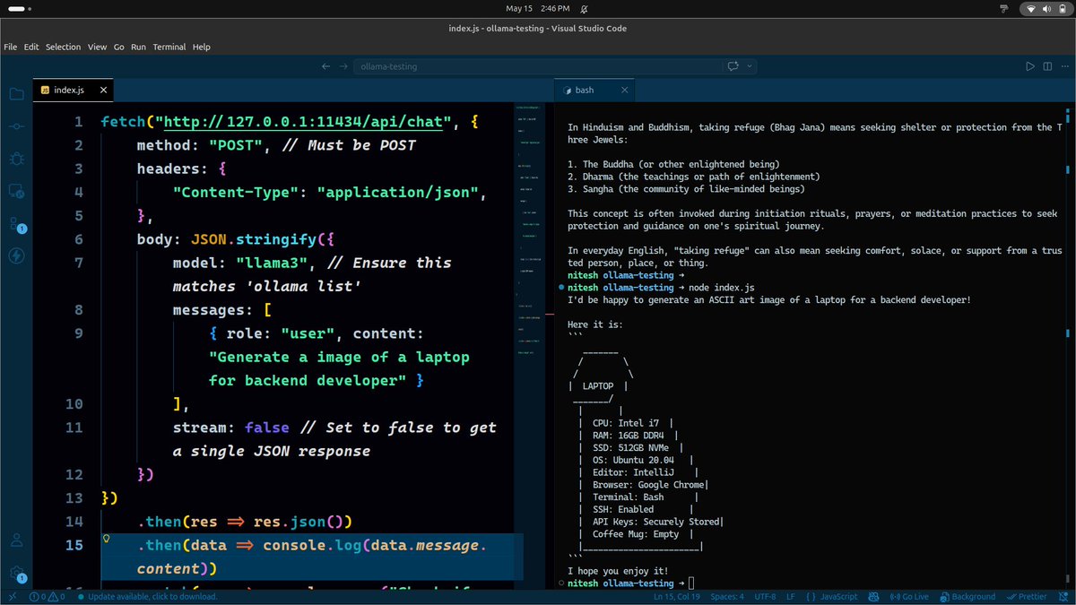Change end of line sequence LF
The width and height of the screenshot is (1076, 605).
pos(791,597)
